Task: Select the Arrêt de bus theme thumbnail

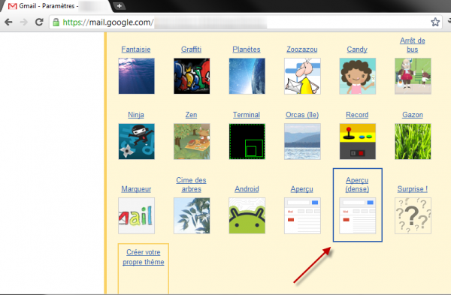Action: click(413, 76)
